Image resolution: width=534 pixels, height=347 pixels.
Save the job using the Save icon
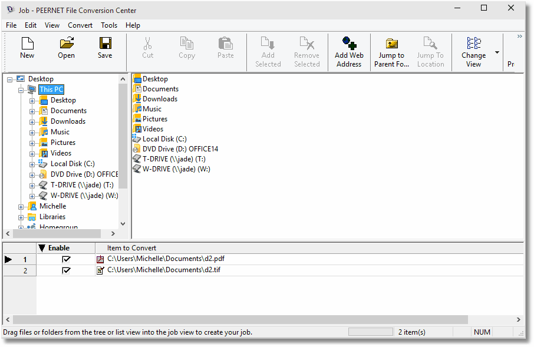click(106, 43)
